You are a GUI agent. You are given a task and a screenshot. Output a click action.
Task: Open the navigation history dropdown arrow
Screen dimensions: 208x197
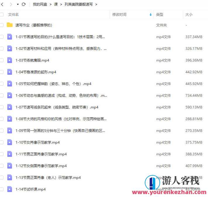pyautogui.click(x=18, y=4)
